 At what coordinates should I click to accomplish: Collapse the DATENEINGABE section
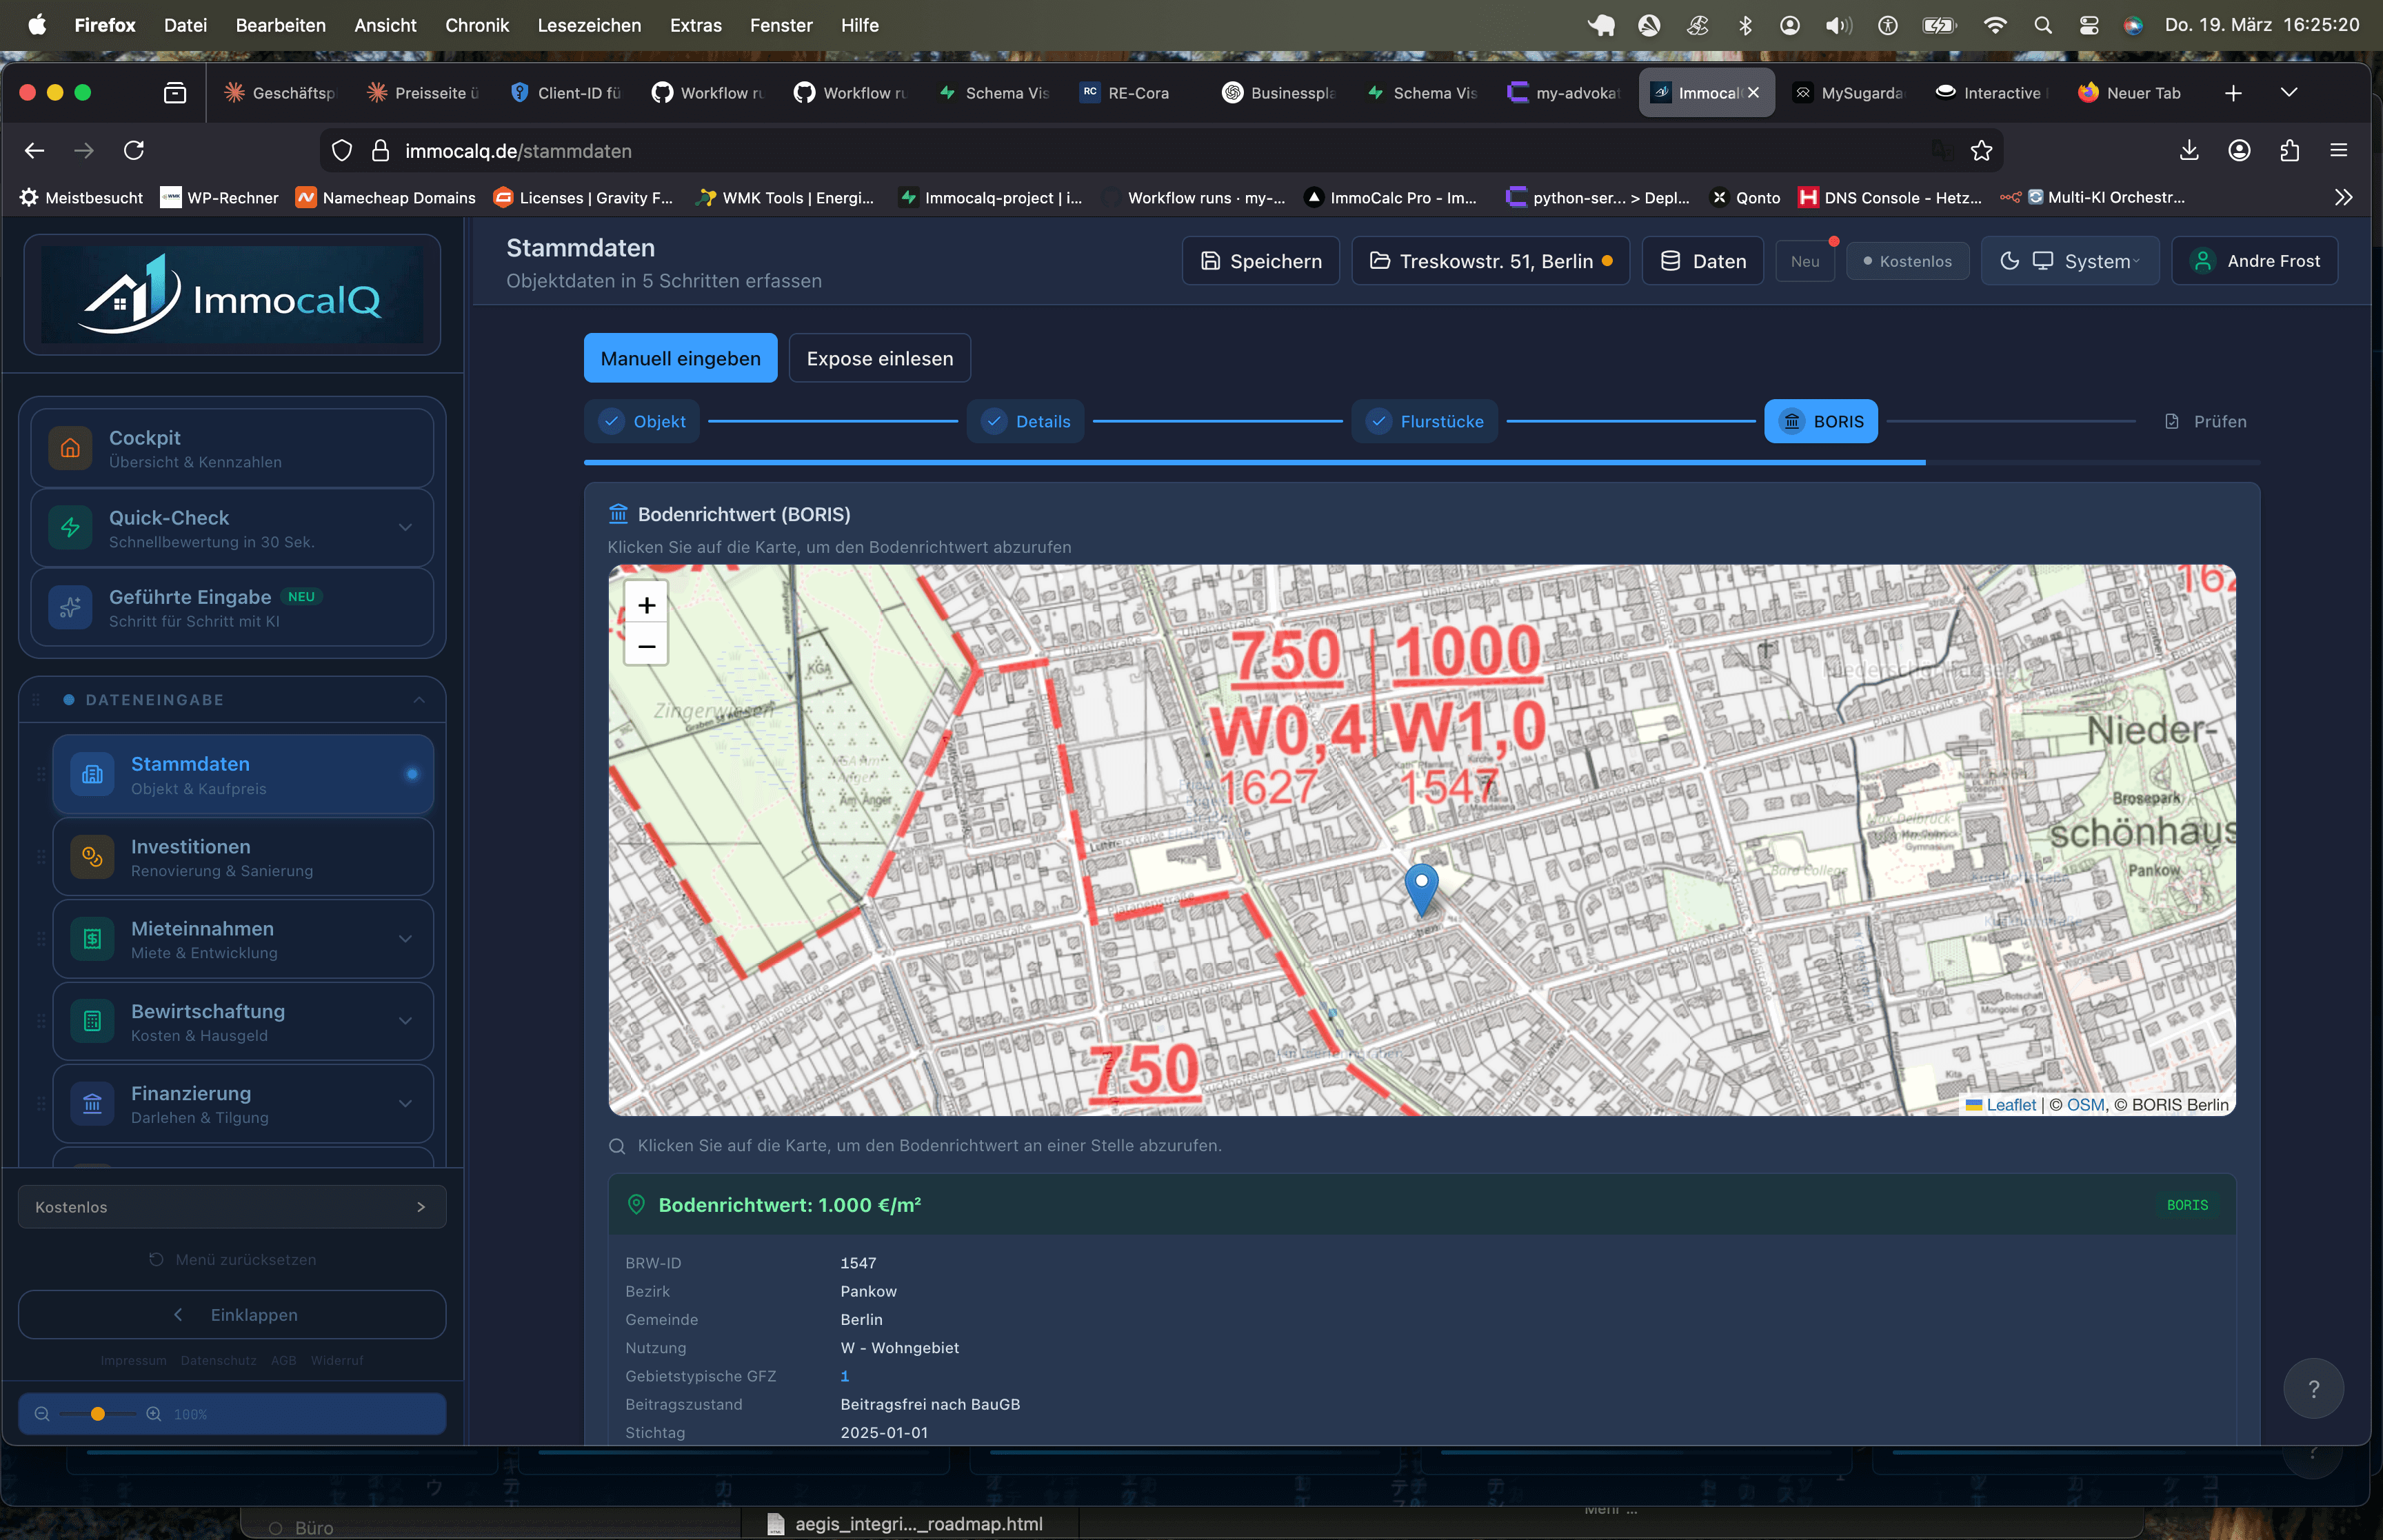click(419, 700)
